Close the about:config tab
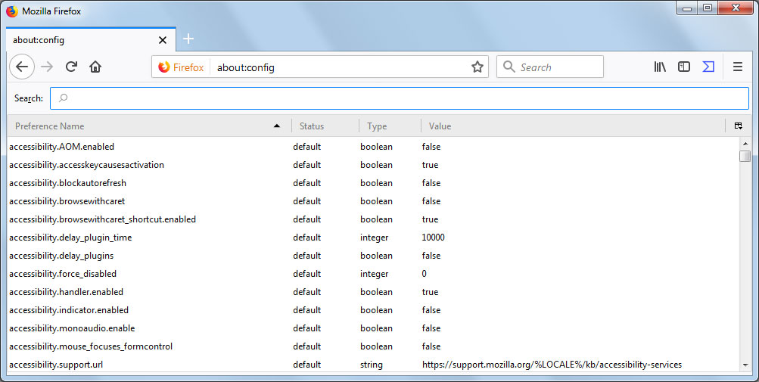 pyautogui.click(x=162, y=40)
